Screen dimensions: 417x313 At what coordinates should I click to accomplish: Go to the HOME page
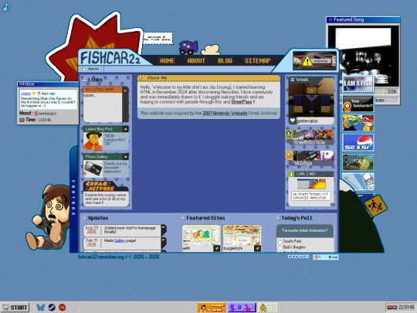point(168,61)
